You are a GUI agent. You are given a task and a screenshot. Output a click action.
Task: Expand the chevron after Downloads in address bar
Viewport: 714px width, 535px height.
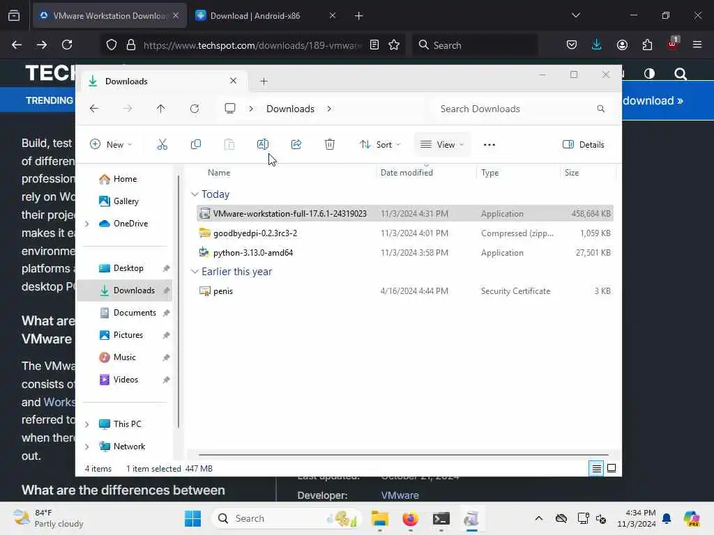tap(329, 109)
